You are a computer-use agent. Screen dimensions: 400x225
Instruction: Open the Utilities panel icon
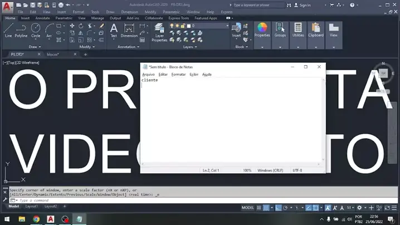pyautogui.click(x=298, y=30)
